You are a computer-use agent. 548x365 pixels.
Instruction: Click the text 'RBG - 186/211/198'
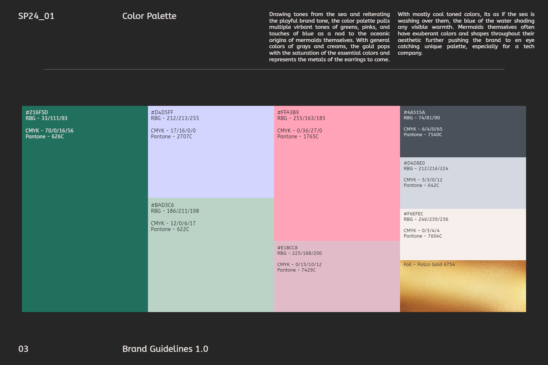pyautogui.click(x=175, y=211)
